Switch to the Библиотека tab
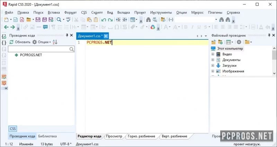277x147 pixels. tap(47, 136)
